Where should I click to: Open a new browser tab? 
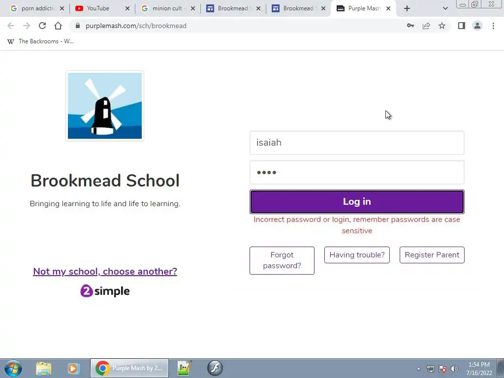(407, 8)
